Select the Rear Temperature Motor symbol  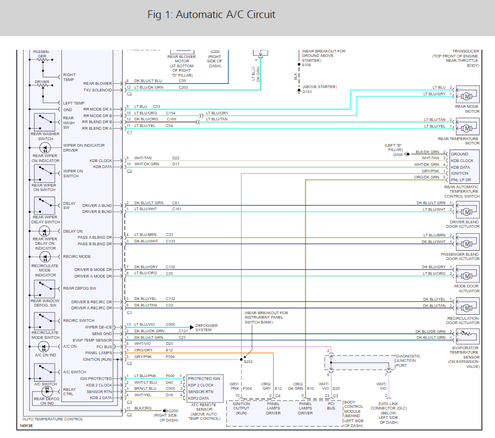point(467,128)
